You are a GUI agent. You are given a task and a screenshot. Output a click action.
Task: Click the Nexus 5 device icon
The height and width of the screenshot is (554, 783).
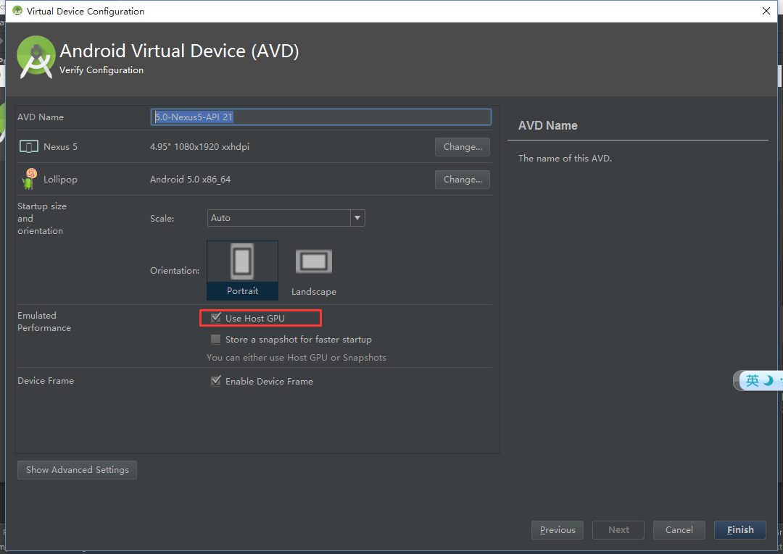(28, 147)
